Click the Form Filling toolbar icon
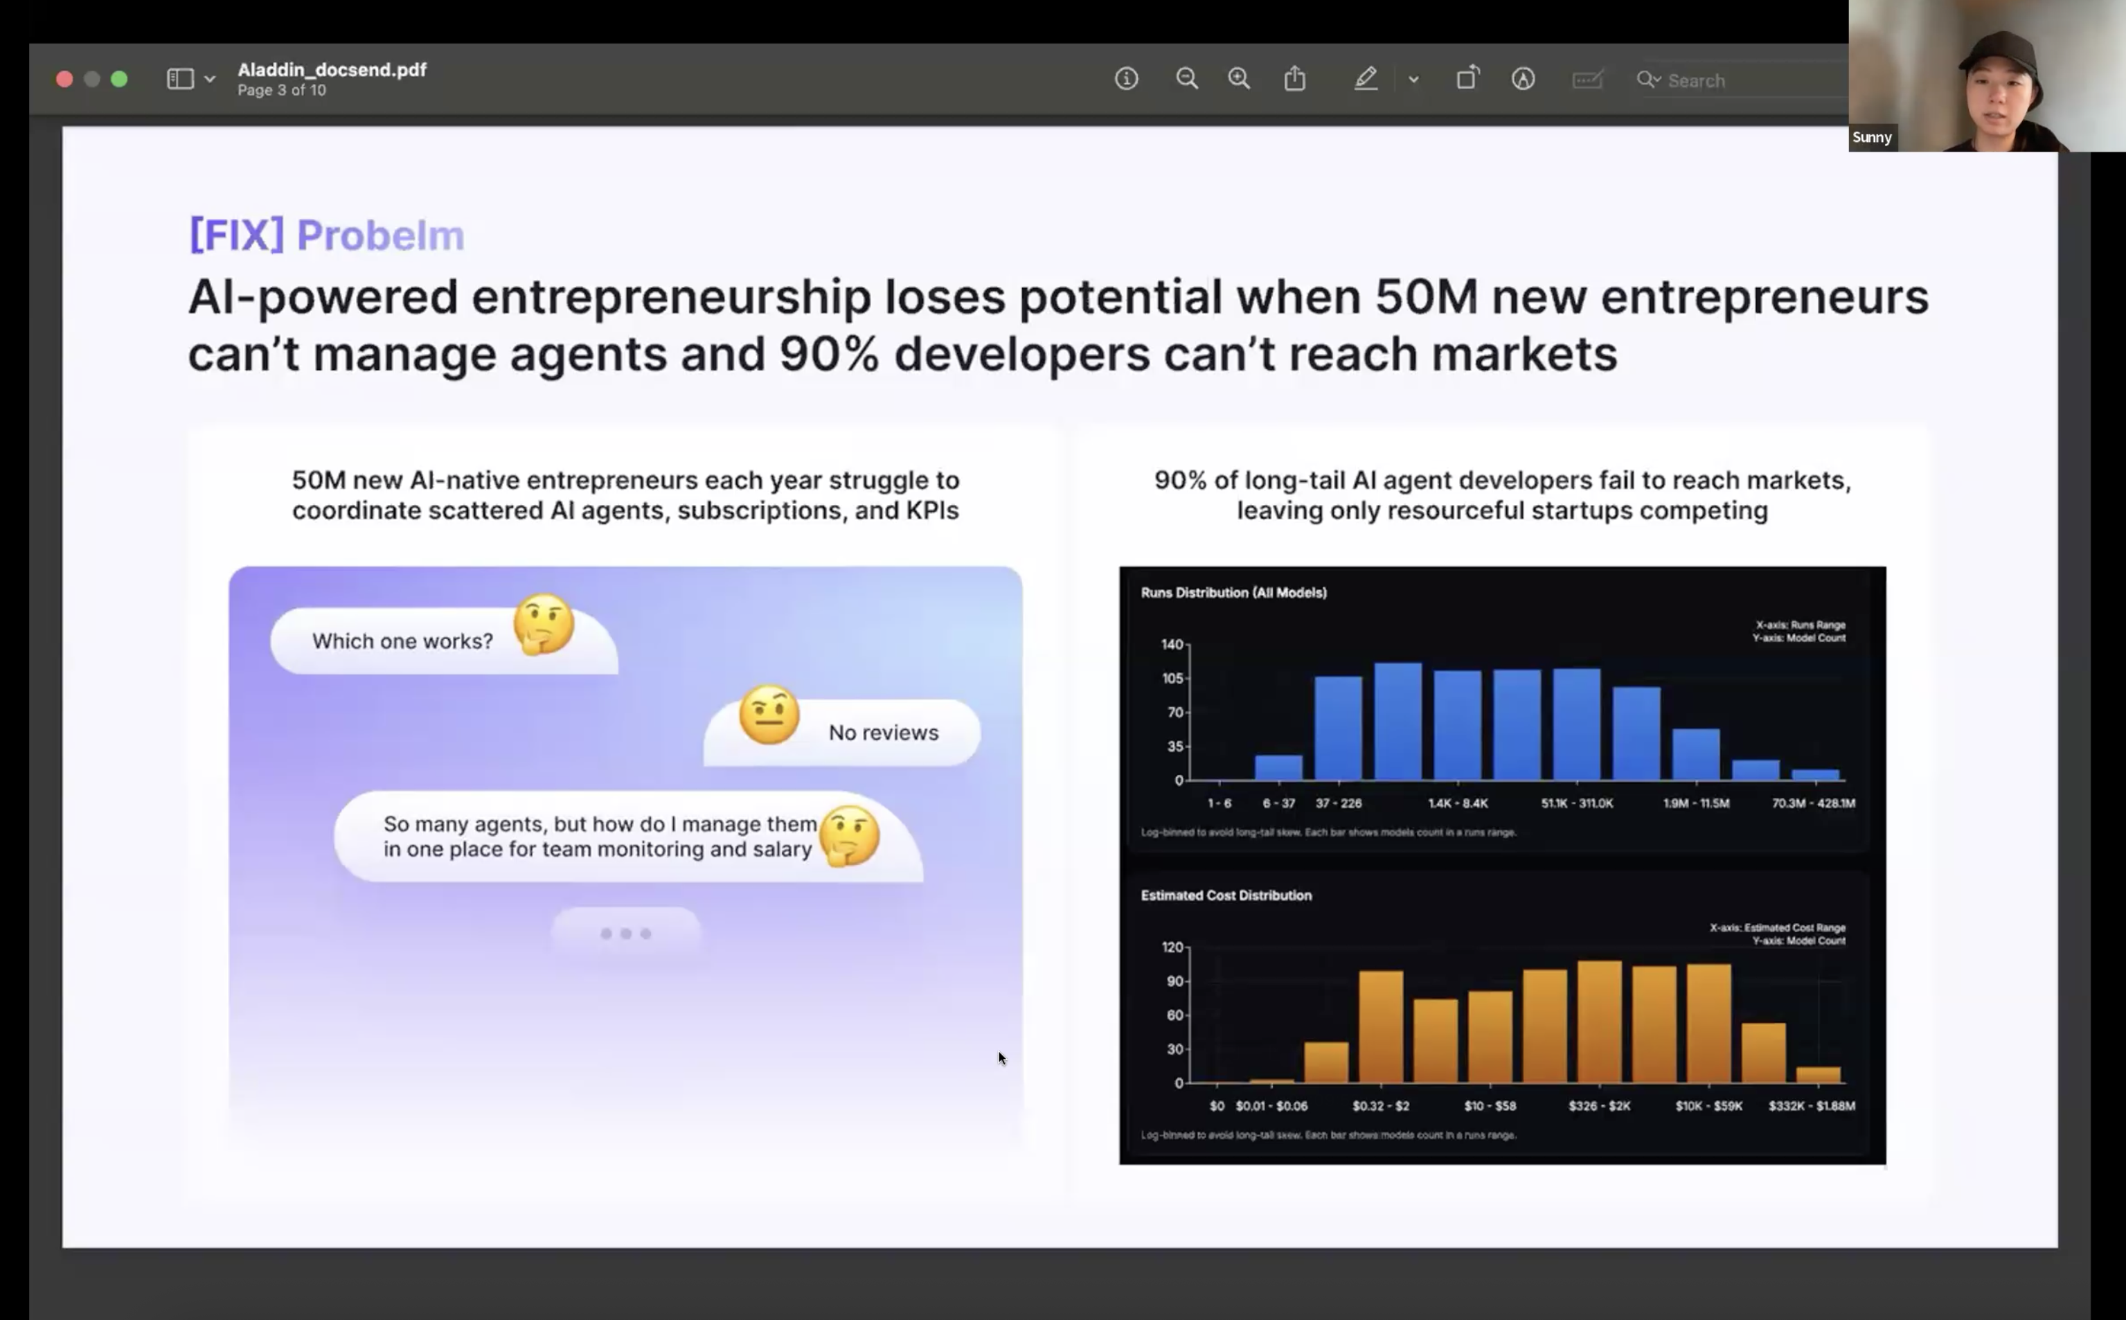 click(x=1587, y=80)
